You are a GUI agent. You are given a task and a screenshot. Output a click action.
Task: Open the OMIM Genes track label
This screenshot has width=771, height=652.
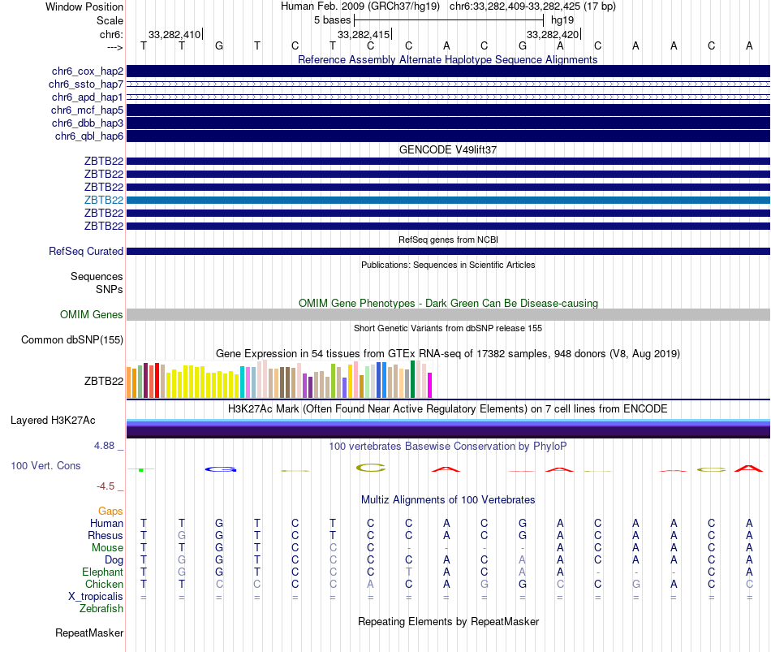[x=92, y=314]
